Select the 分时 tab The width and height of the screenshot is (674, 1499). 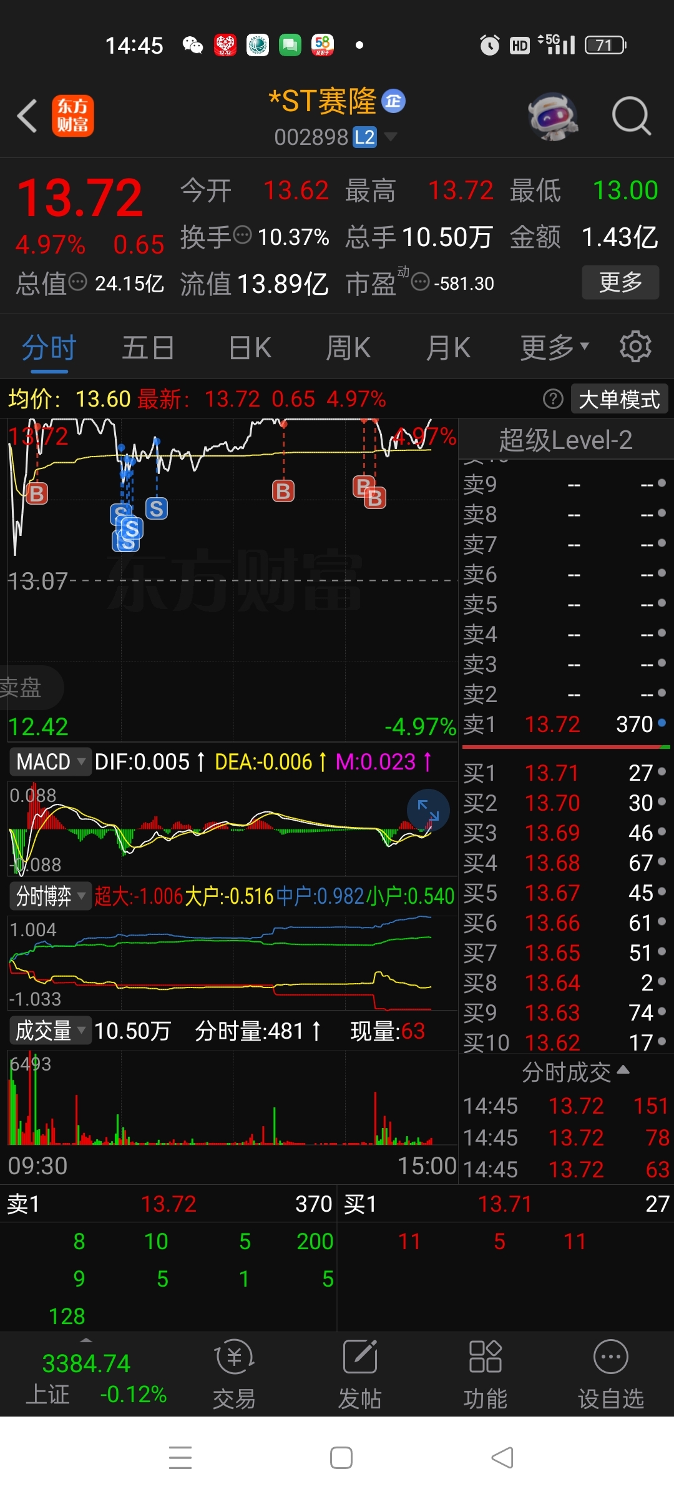coord(49,348)
